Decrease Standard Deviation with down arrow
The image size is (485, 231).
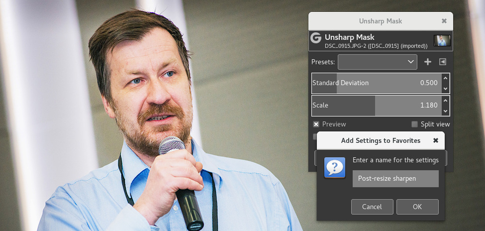tap(445, 89)
